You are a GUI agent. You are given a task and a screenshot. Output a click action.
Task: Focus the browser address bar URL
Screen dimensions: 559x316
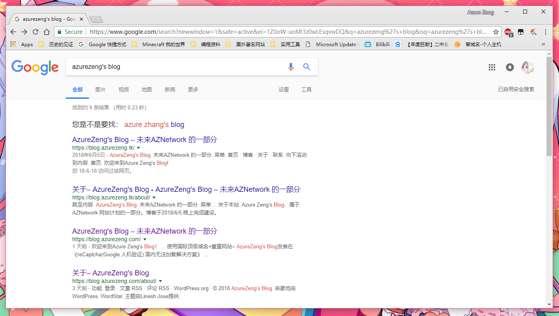[288, 32]
